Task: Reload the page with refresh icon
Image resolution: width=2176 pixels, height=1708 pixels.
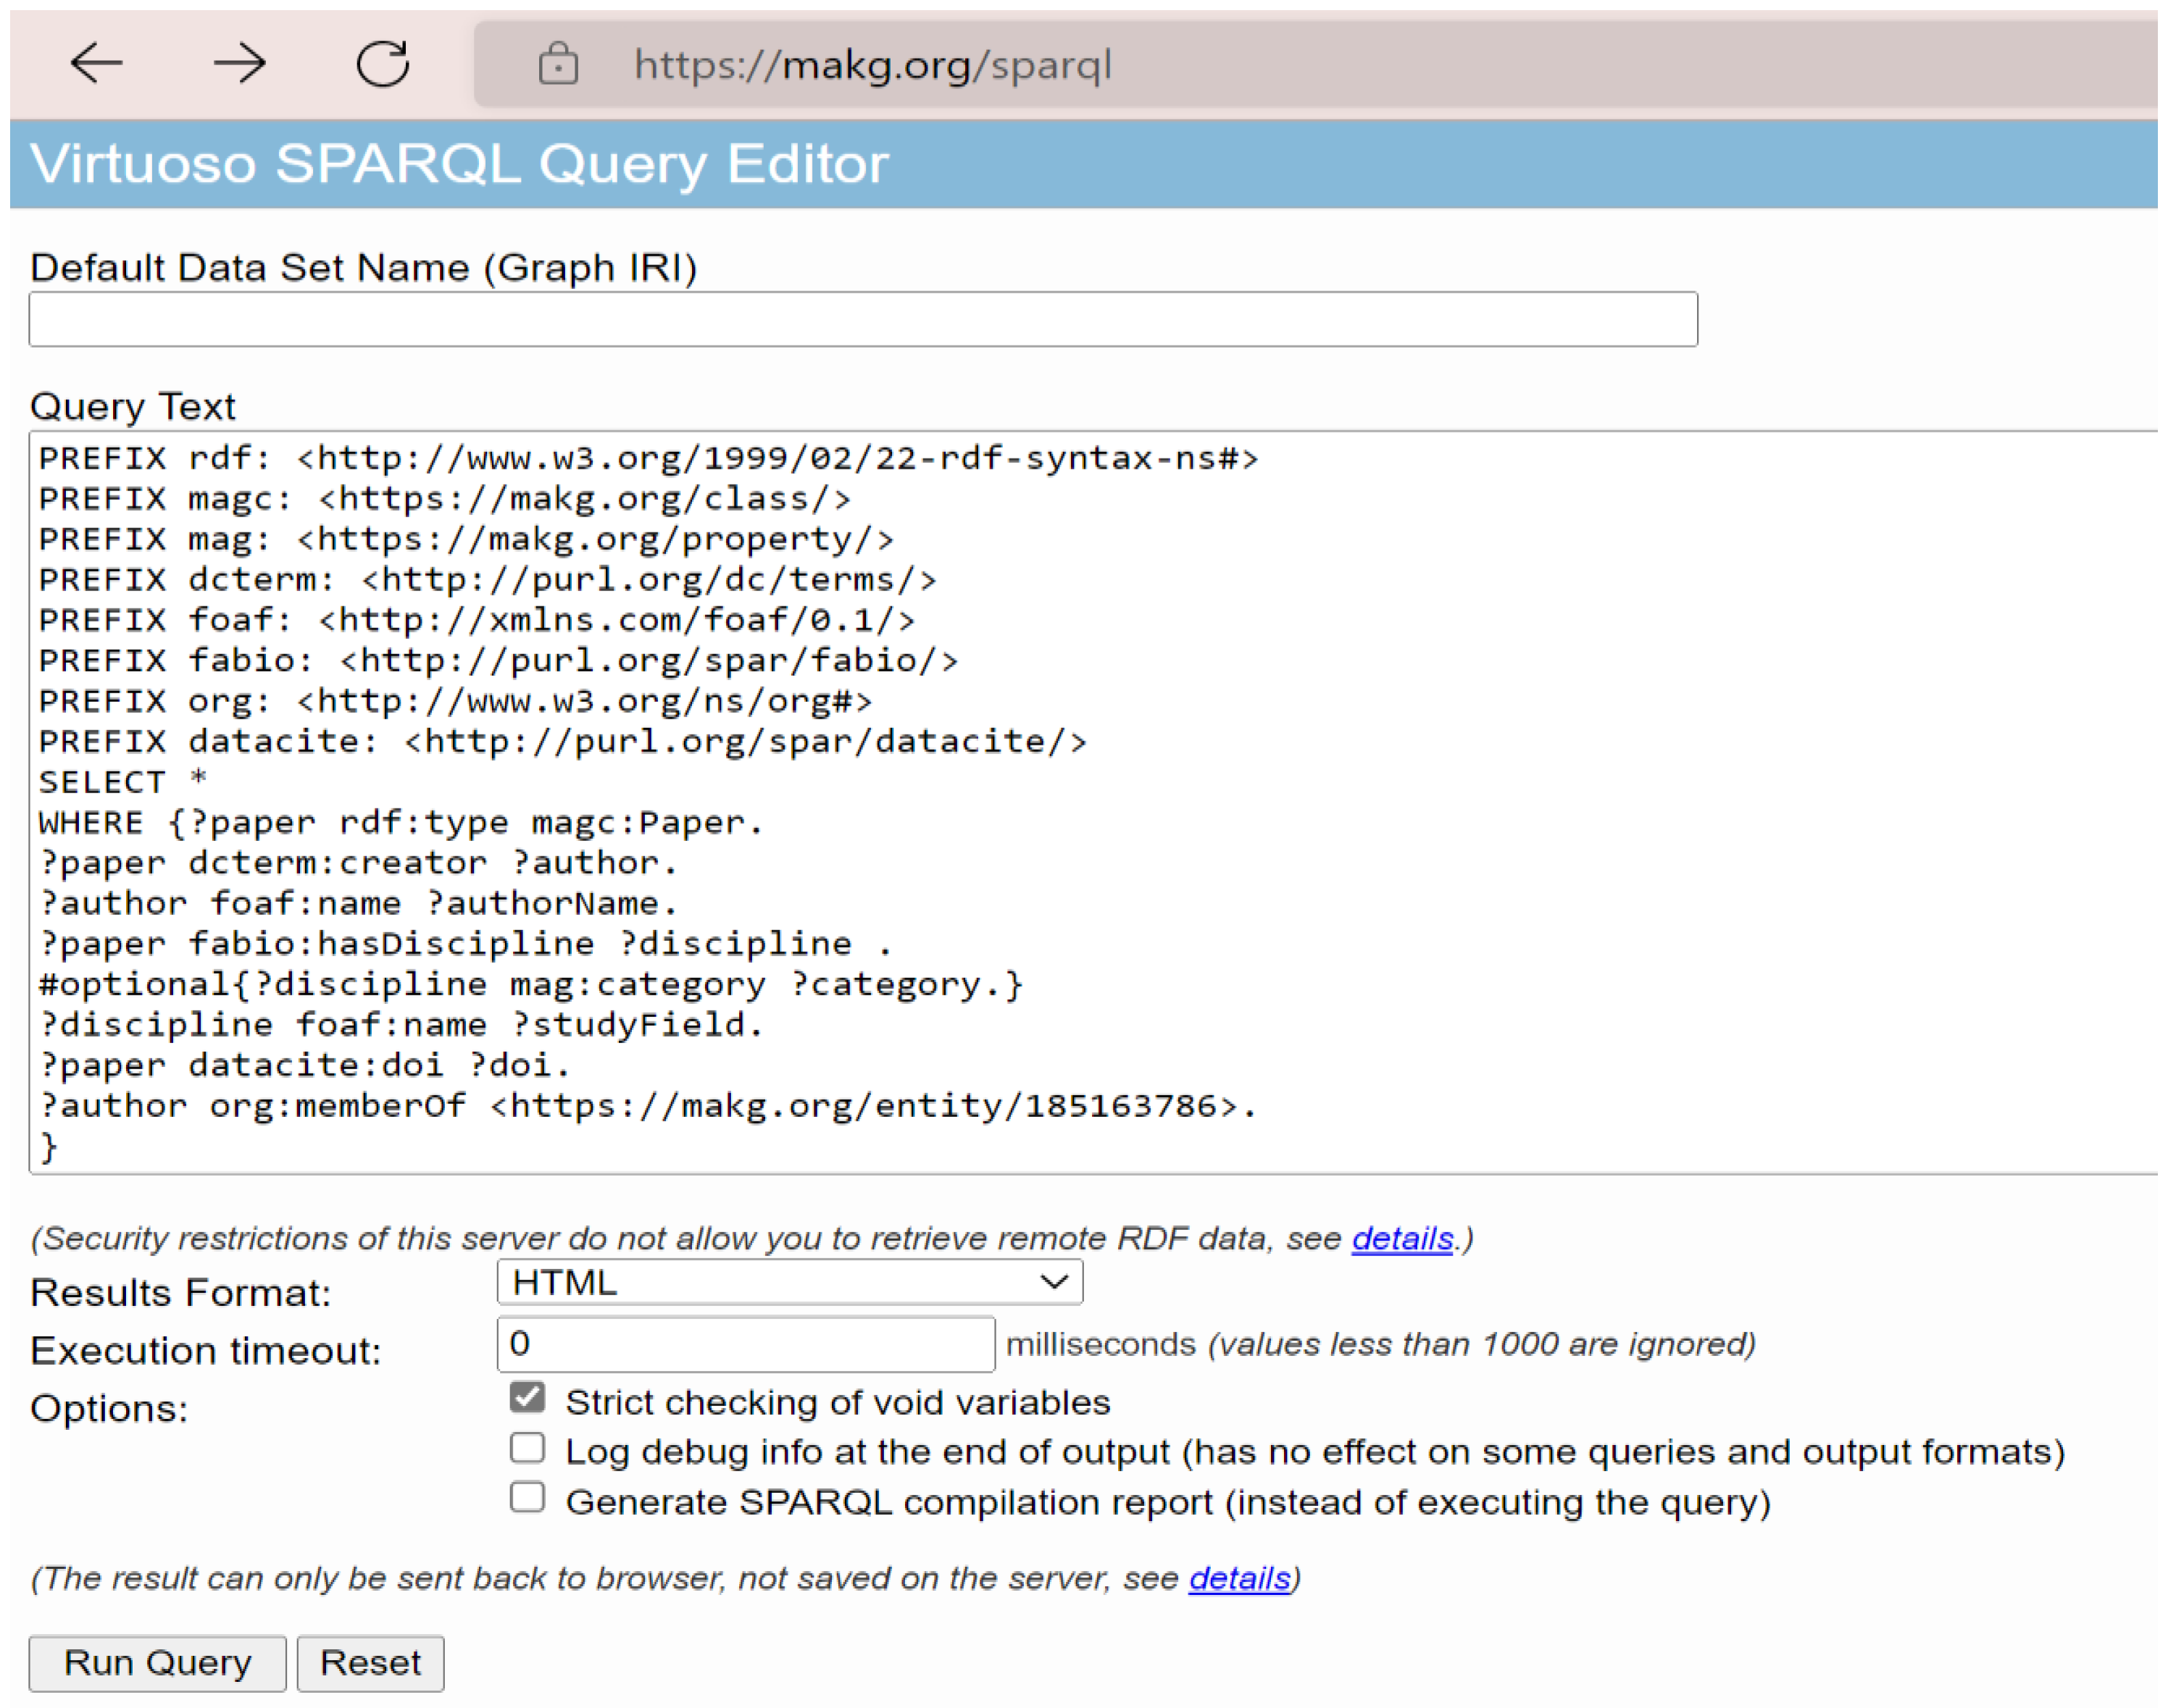Action: [x=383, y=64]
